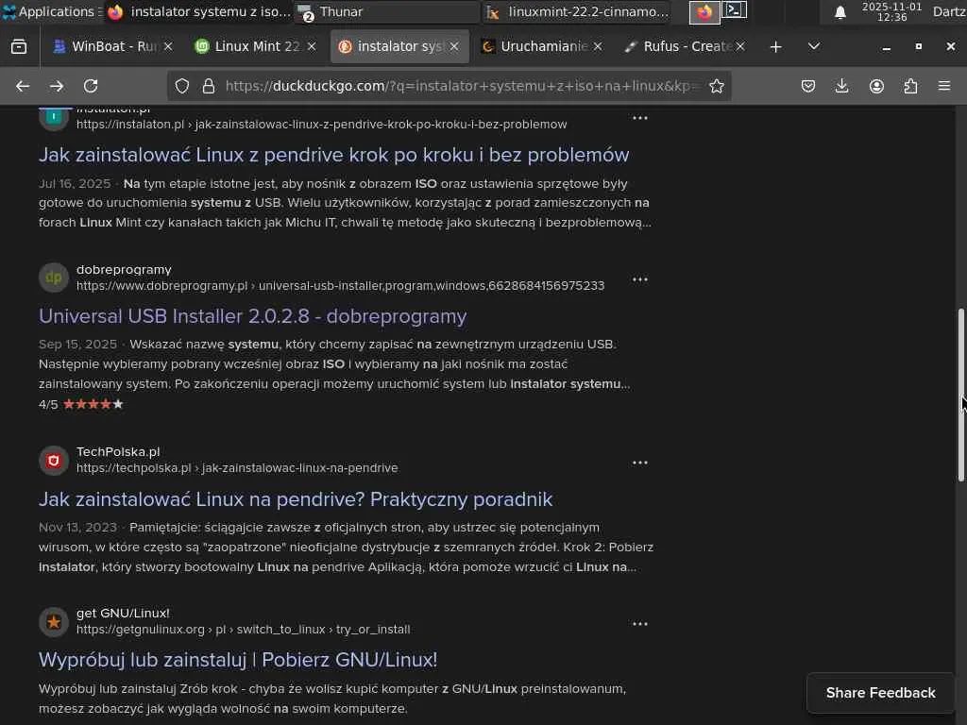Open more options for instalaton.pl result
The image size is (967, 725).
tap(640, 118)
